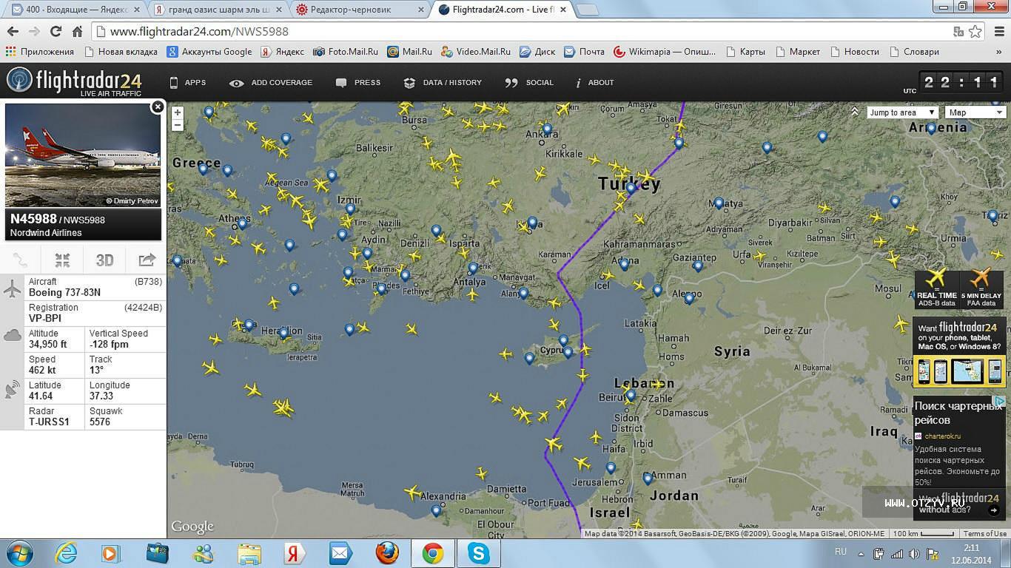Click the center-on-aircraft arrows icon
Image resolution: width=1011 pixels, height=568 pixels.
(62, 260)
